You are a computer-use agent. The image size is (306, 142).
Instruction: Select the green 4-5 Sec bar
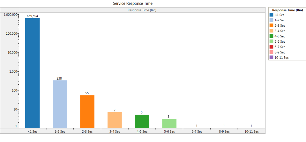click(142, 121)
